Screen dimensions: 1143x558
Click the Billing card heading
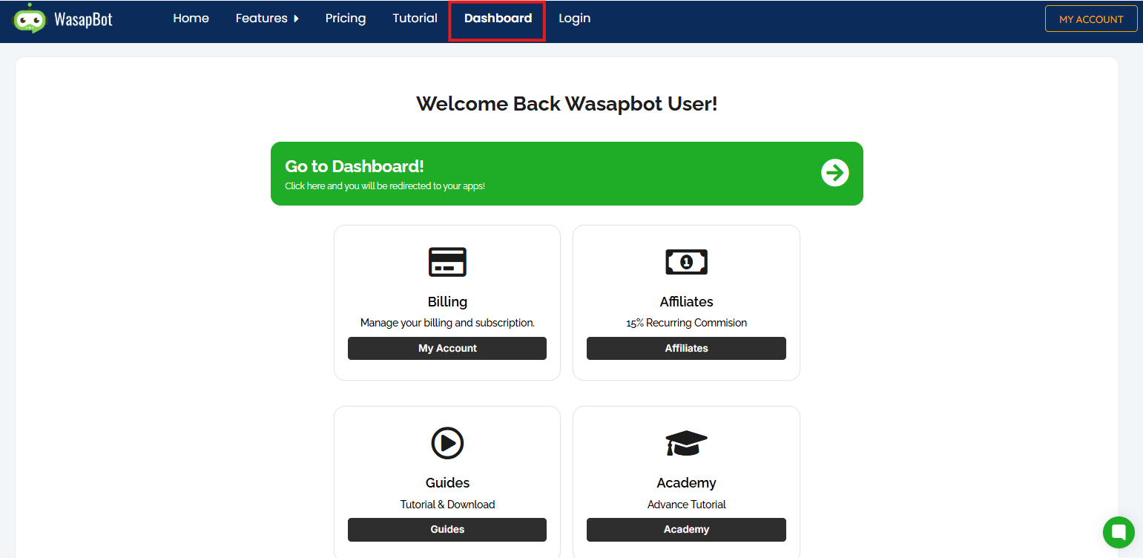click(447, 302)
